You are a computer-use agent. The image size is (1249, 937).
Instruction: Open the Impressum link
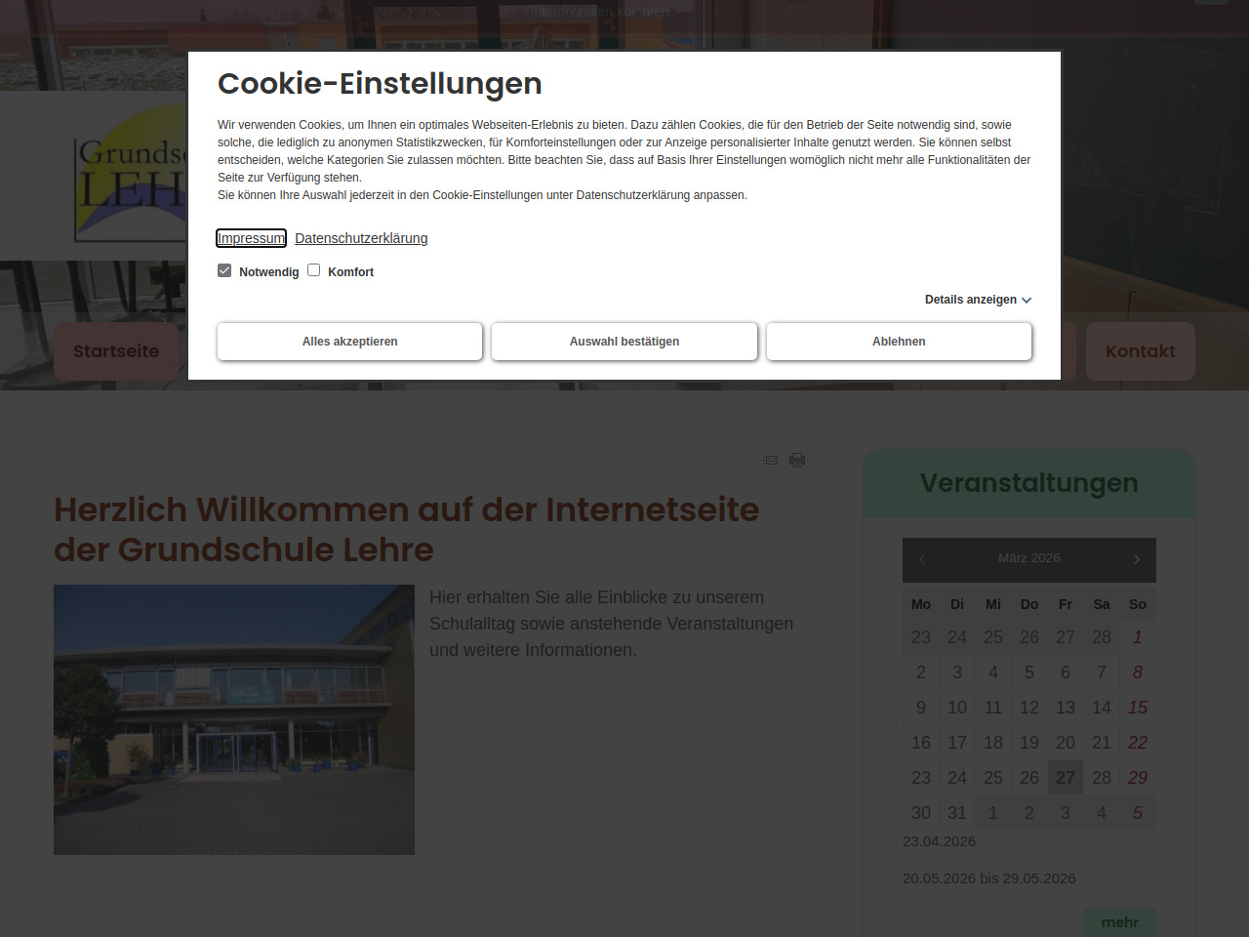(x=251, y=238)
